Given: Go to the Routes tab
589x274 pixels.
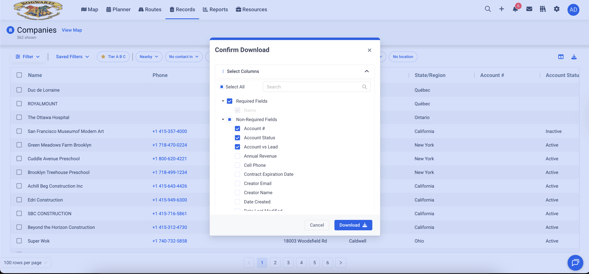Looking at the screenshot, I should tap(150, 9).
